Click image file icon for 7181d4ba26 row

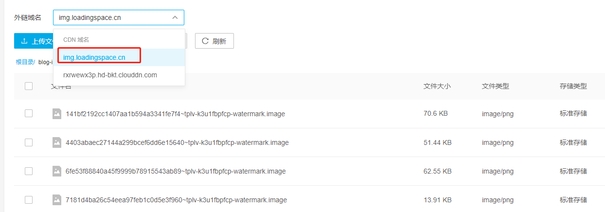click(x=57, y=200)
